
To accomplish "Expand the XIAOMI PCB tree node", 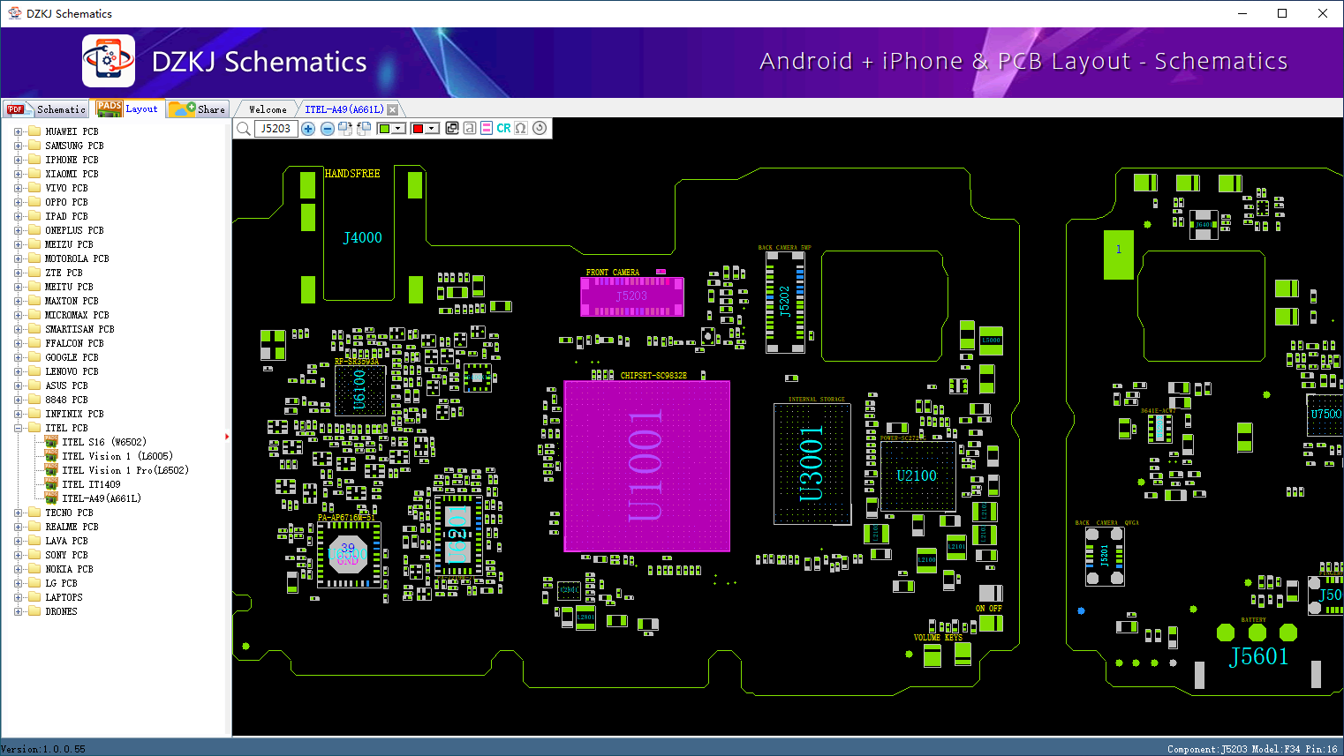I will (18, 174).
